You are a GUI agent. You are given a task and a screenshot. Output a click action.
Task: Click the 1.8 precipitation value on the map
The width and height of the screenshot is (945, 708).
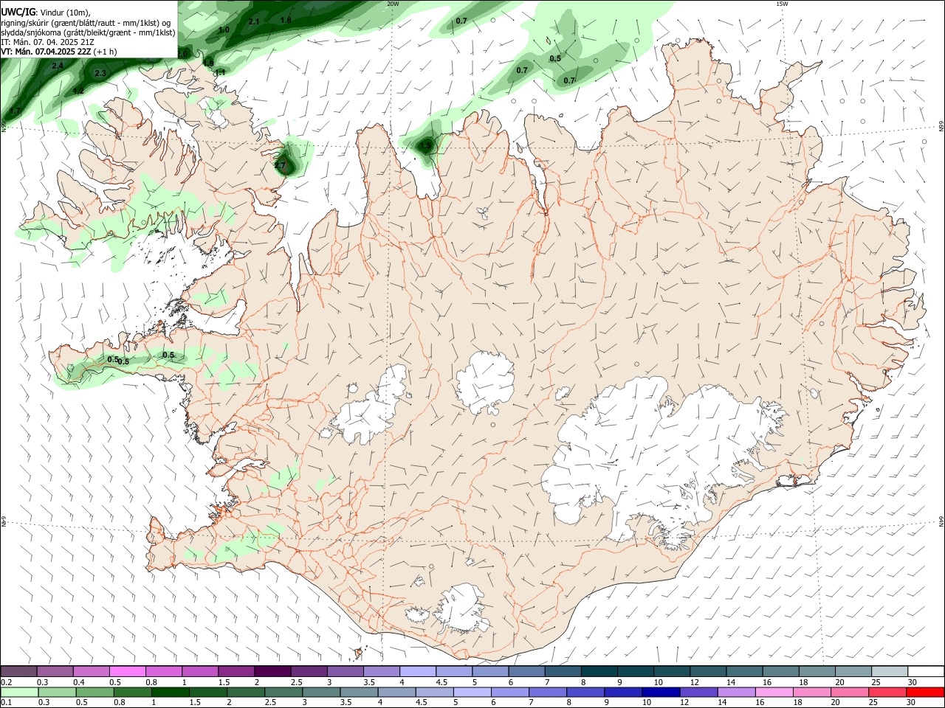click(286, 20)
